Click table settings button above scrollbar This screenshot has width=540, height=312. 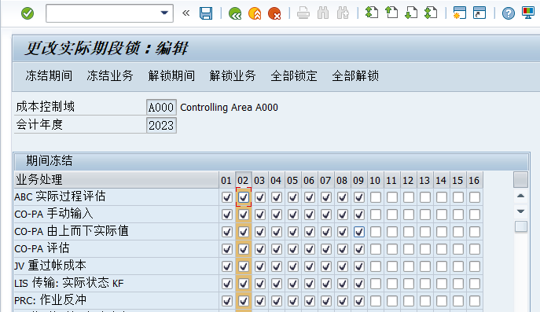pyautogui.click(x=520, y=180)
